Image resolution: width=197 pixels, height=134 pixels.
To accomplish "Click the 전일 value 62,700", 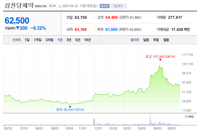I will pyautogui.click(x=81, y=17).
